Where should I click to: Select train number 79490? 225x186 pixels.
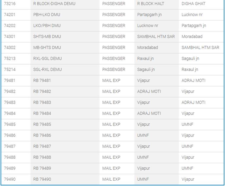pyautogui.click(x=9, y=179)
